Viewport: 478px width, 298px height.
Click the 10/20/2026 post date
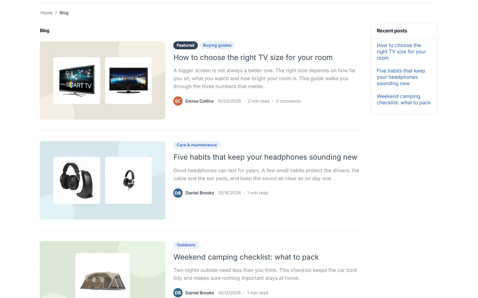coord(229,101)
